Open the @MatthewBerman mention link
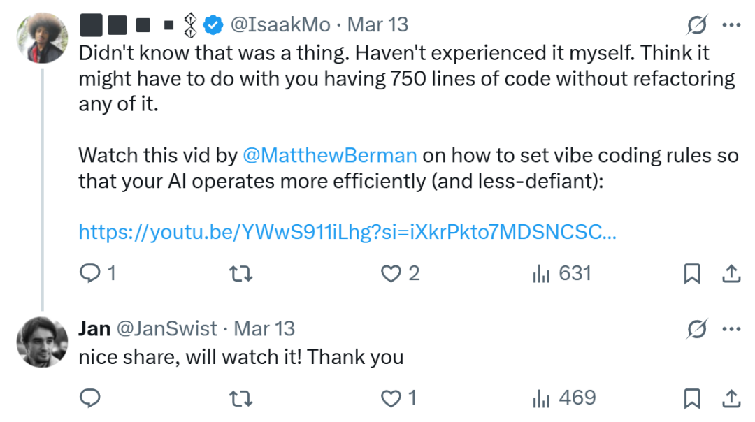The width and height of the screenshot is (755, 422). coord(329,154)
